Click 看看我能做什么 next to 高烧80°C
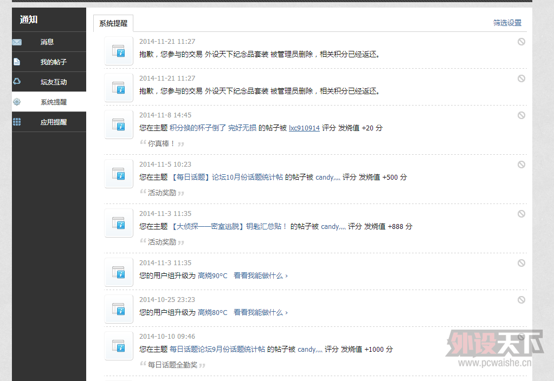The width and height of the screenshot is (554, 381). click(x=260, y=312)
